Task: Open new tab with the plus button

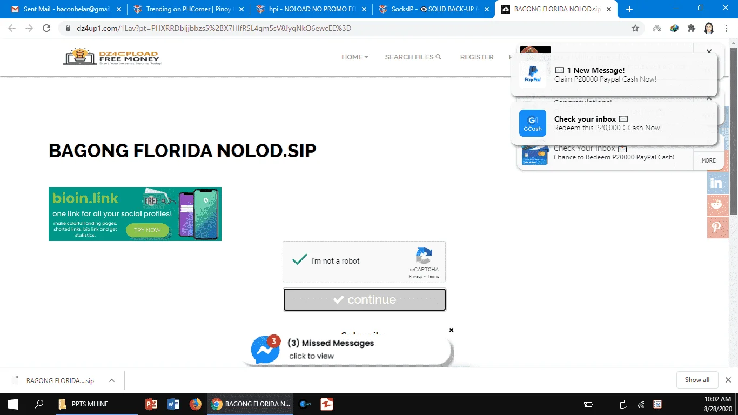Action: [629, 9]
